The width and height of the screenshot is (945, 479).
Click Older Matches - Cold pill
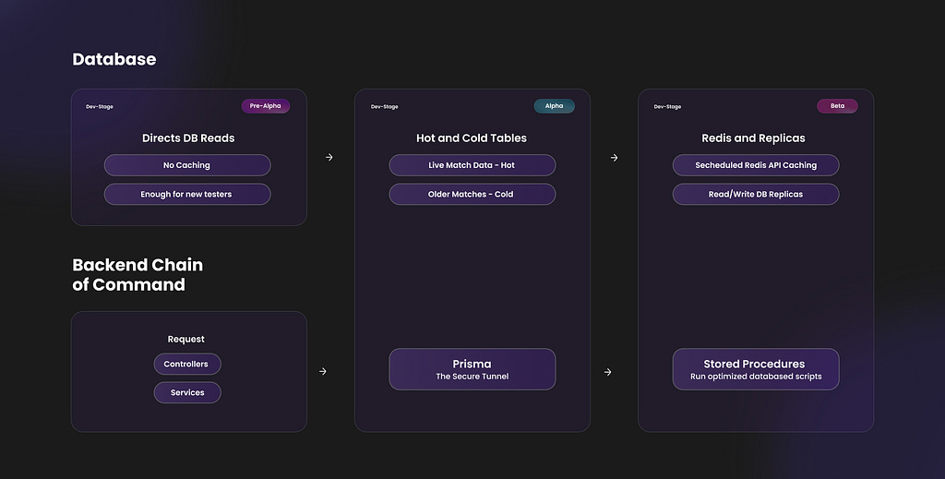(472, 194)
